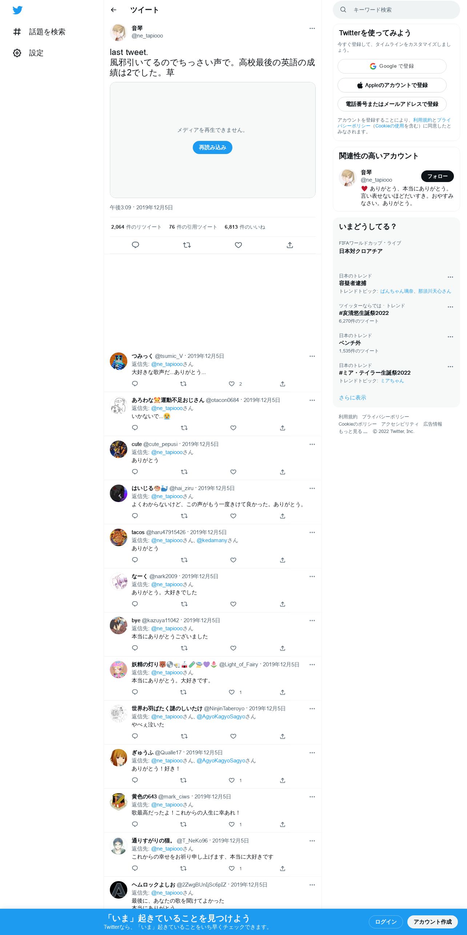This screenshot has height=935, width=467.
Task: Open 話題を検索 in sidebar
Action: click(x=39, y=32)
